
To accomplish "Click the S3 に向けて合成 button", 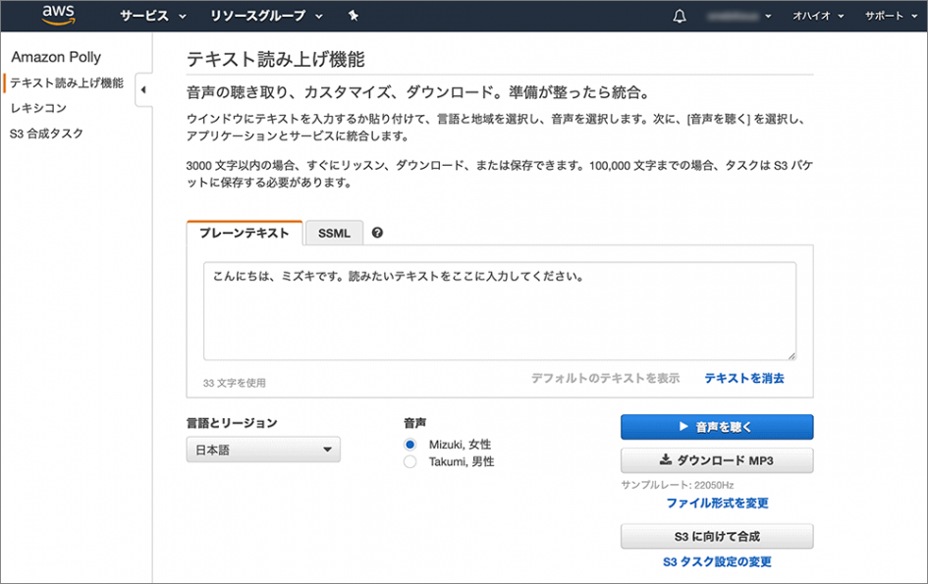I will click(x=717, y=537).
